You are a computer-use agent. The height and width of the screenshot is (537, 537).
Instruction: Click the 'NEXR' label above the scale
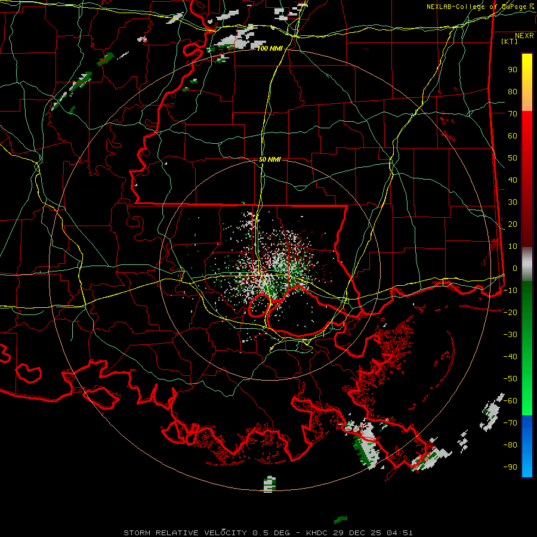tap(524, 36)
